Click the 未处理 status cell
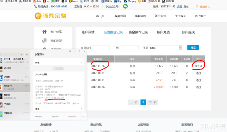227x132 pixels. tap(199, 66)
